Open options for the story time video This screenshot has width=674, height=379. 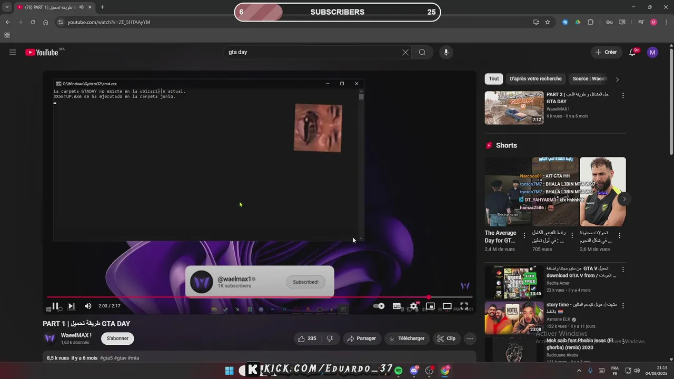coord(623,305)
